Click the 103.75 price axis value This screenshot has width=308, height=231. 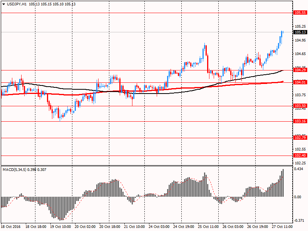(x=300, y=95)
